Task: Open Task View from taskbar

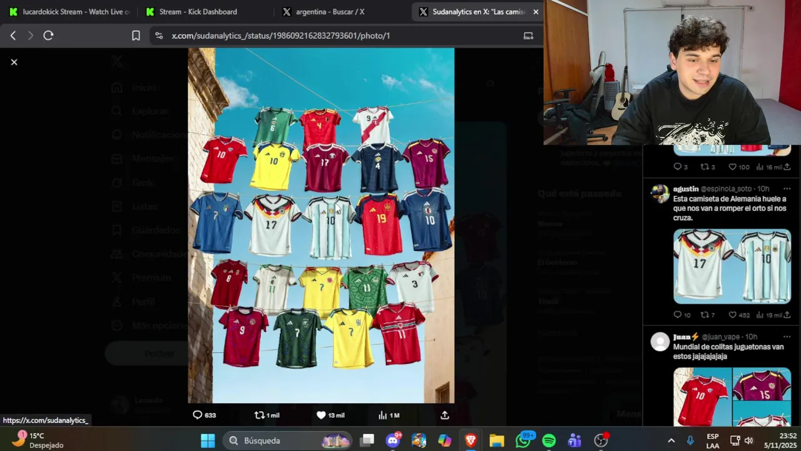Action: tap(367, 440)
